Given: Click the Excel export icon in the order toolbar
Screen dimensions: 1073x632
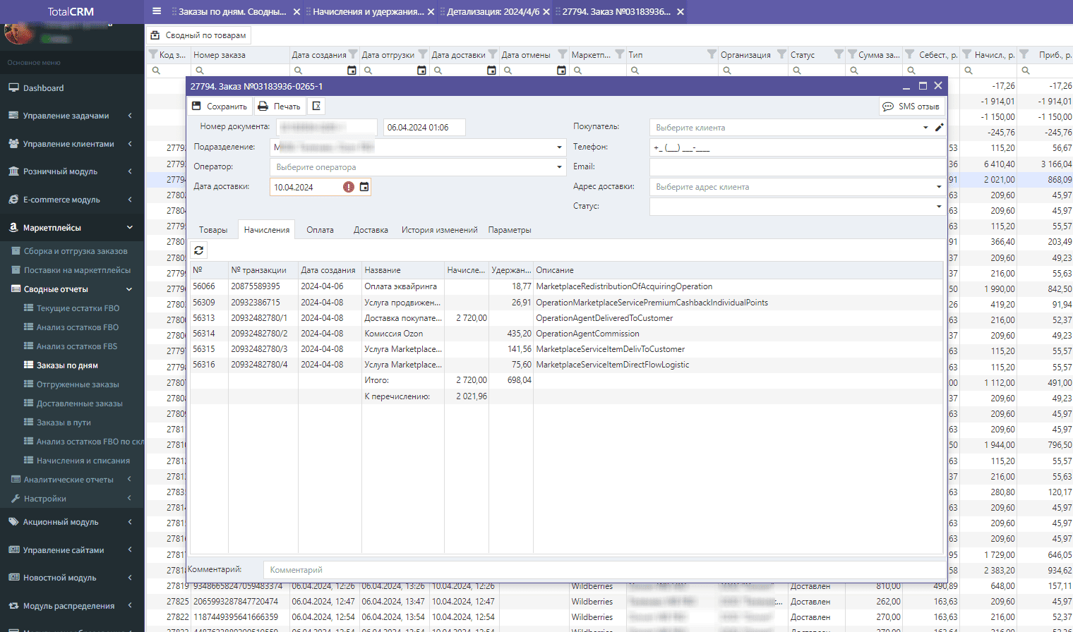Looking at the screenshot, I should coord(316,106).
